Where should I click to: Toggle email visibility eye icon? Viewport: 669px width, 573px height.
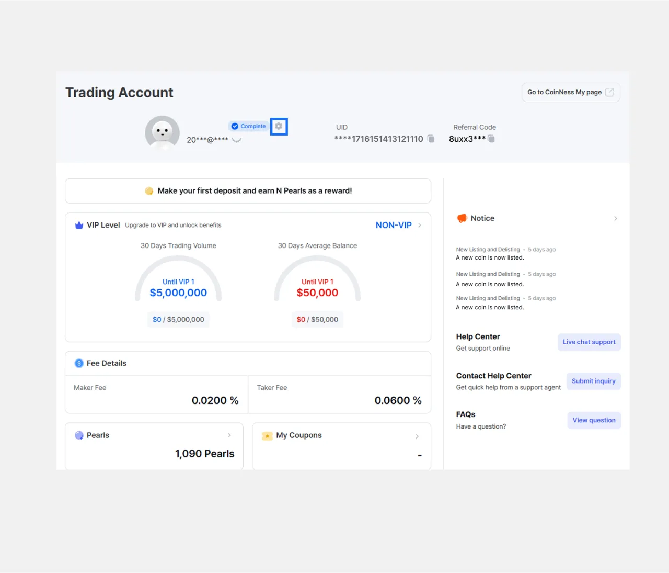237,140
